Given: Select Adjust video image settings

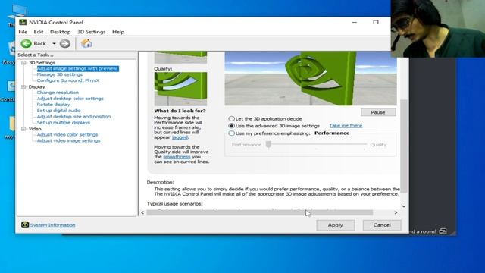Looking at the screenshot, I should tap(69, 140).
